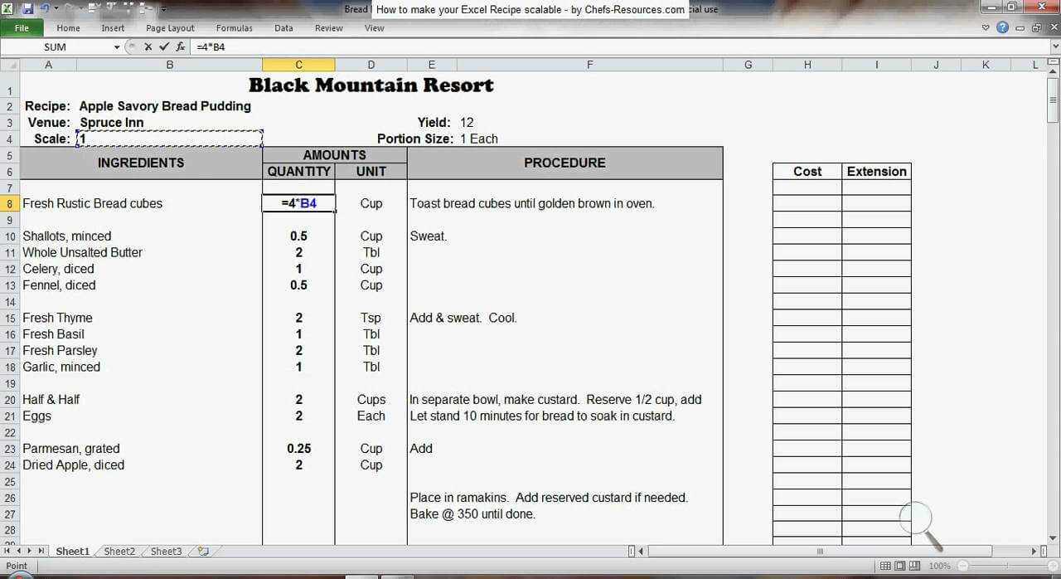Image resolution: width=1061 pixels, height=579 pixels.
Task: Open the Formulas ribbon tab
Action: (234, 28)
